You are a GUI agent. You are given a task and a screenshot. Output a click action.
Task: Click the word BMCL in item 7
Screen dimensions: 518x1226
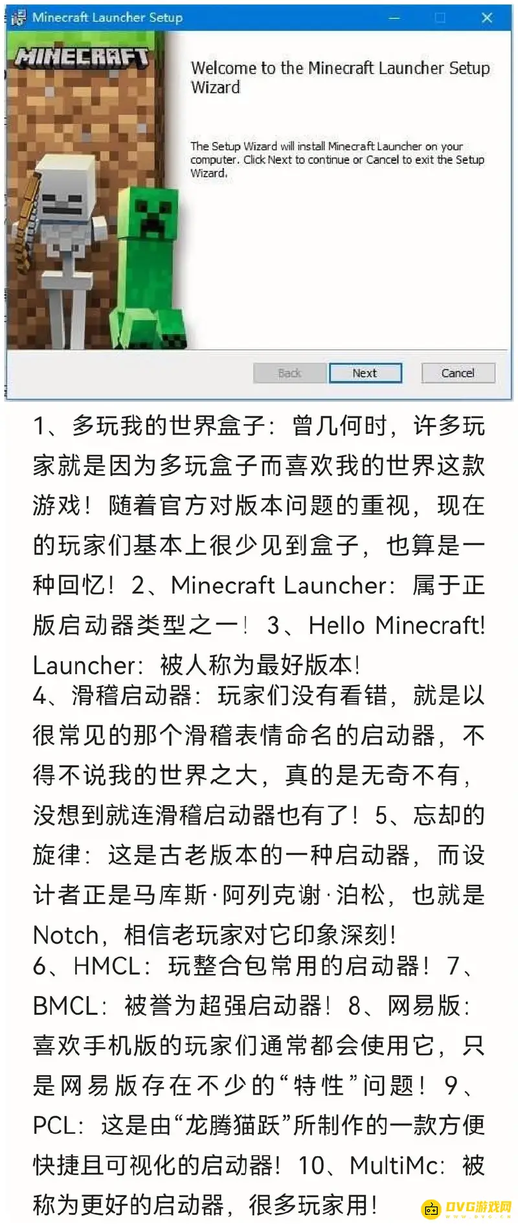[65, 1006]
